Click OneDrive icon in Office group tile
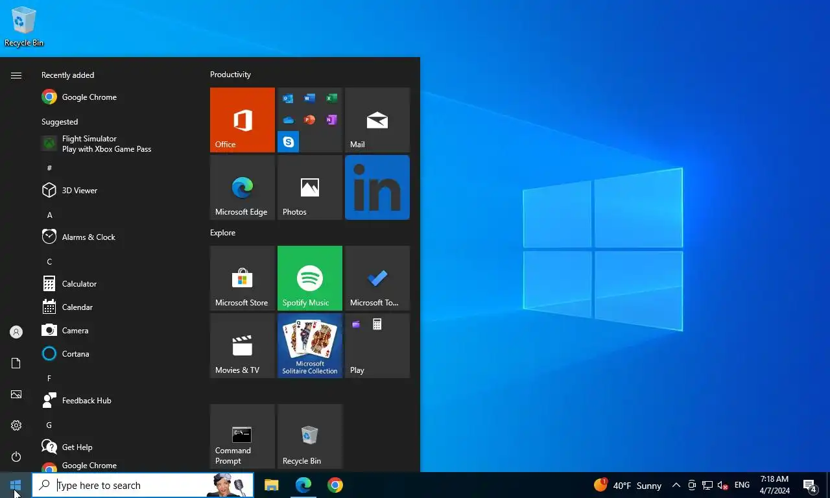This screenshot has width=830, height=498. tap(289, 120)
